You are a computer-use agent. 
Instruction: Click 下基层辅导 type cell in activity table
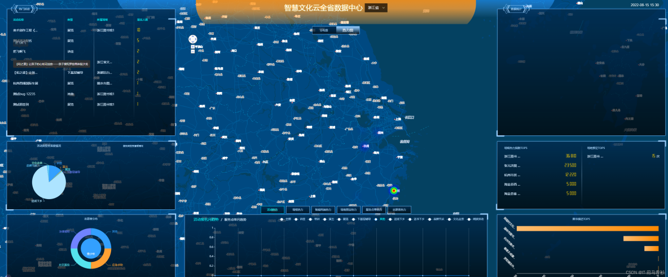coord(75,72)
